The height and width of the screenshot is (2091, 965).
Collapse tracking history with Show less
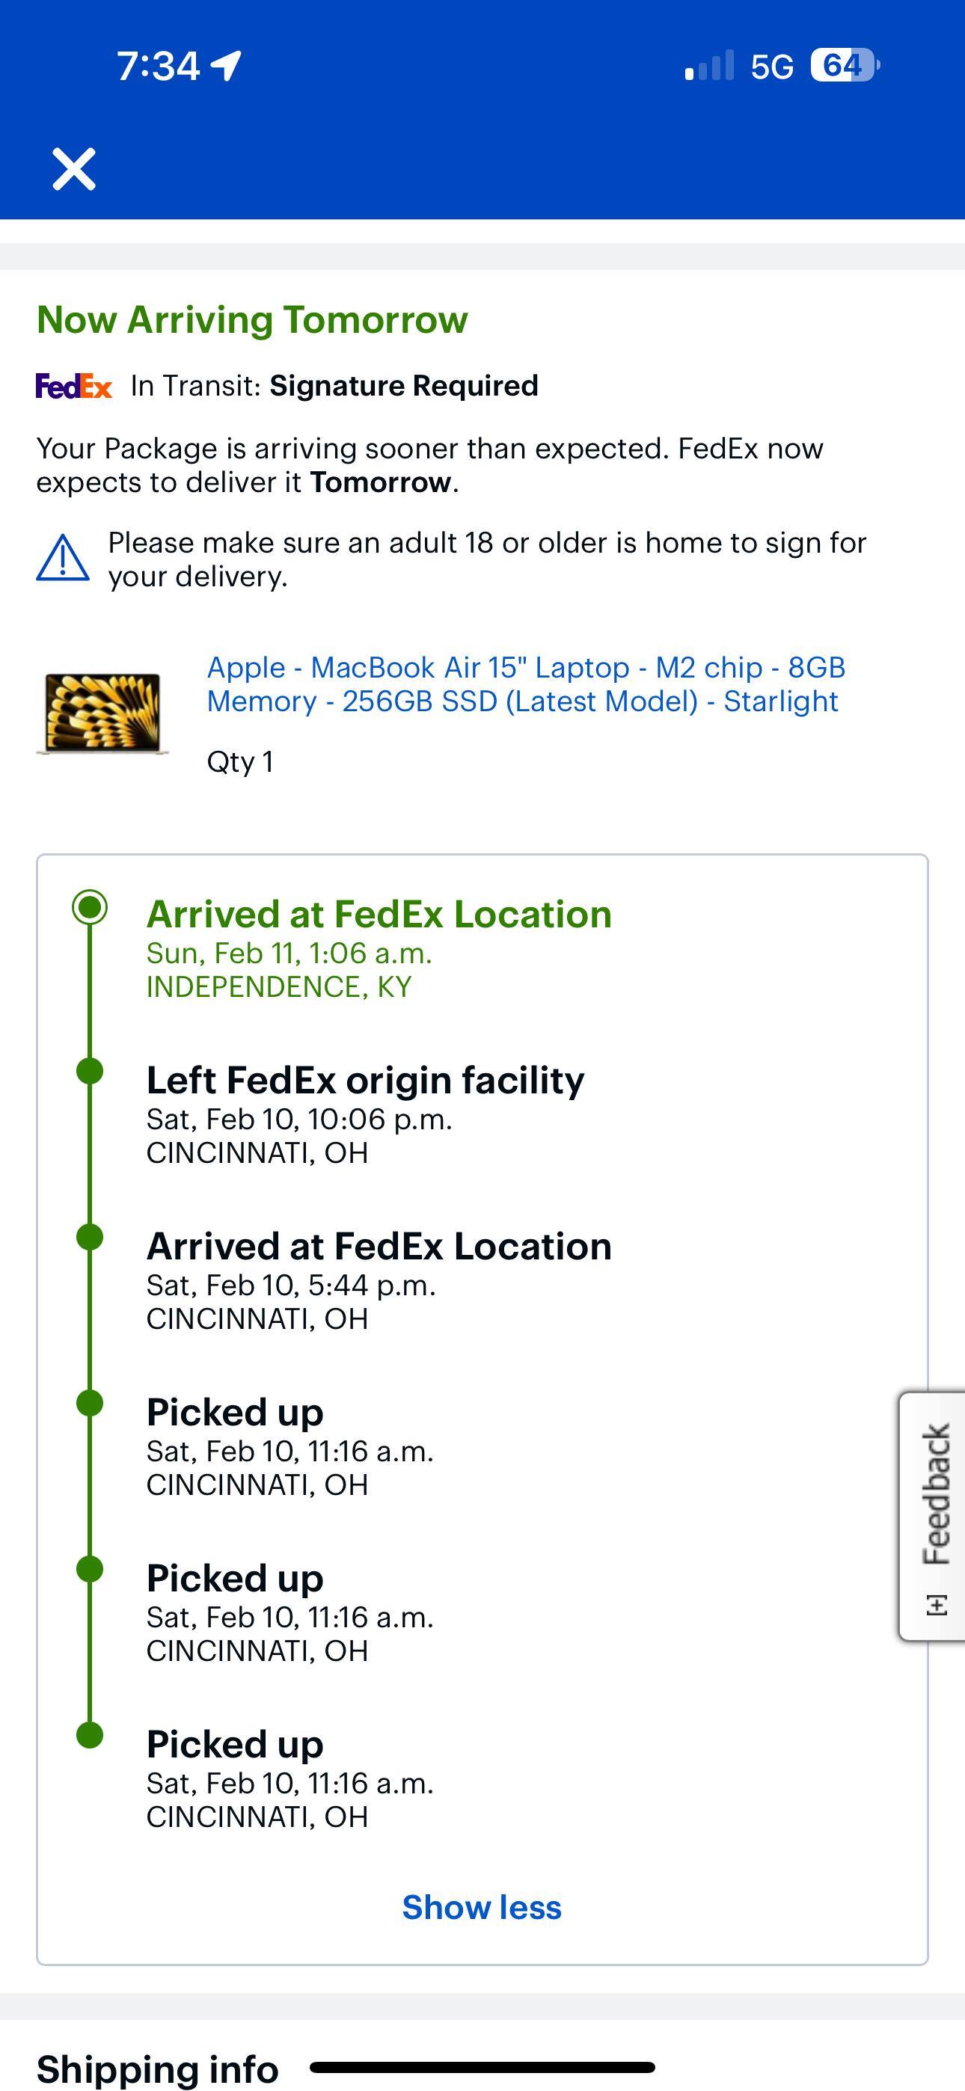click(x=482, y=1907)
